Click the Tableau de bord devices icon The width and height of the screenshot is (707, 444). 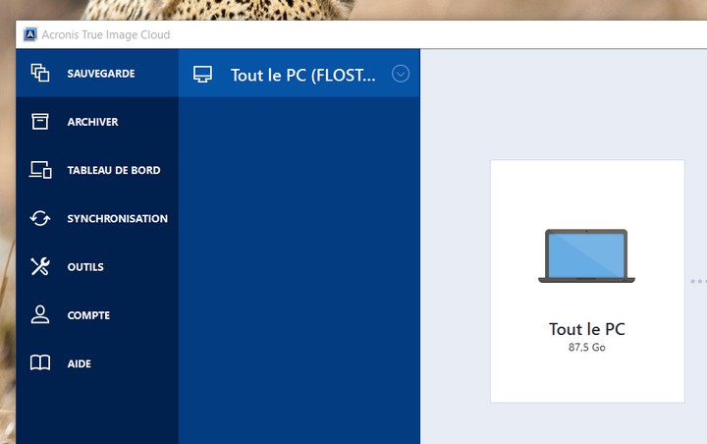click(40, 170)
